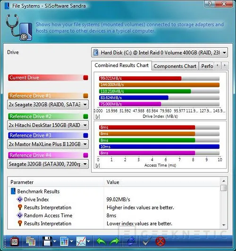Screen dimensions: 236x251
Task: Click the copy results icon in toolbar
Action: point(31,241)
